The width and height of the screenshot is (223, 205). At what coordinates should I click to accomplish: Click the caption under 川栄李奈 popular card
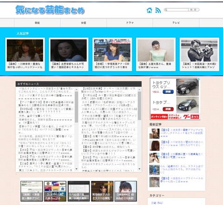point(25,66)
